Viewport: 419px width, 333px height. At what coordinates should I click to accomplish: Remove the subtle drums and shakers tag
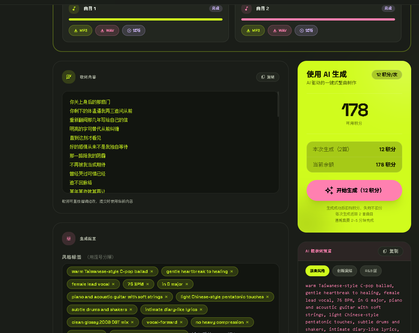pos(131,309)
